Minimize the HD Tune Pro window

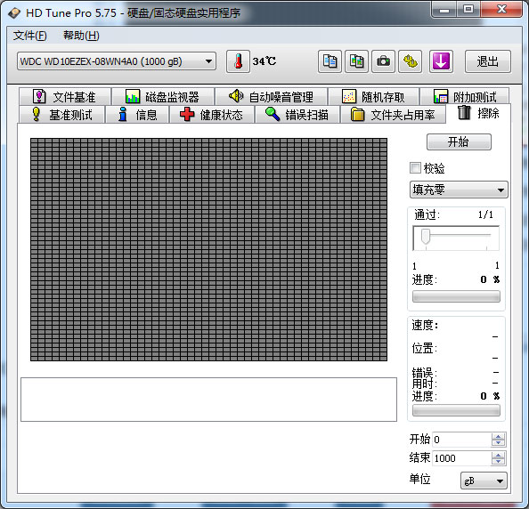pyautogui.click(x=444, y=10)
